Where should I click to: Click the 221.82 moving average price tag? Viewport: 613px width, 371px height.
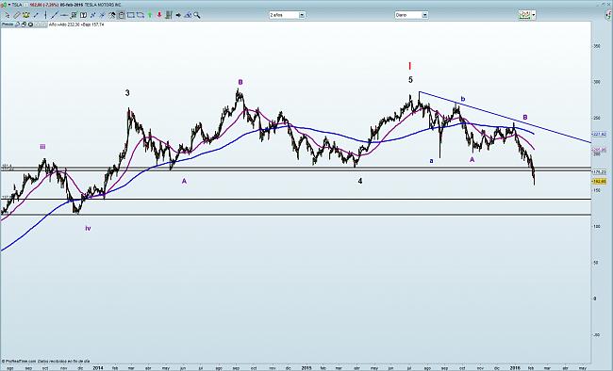[x=600, y=134]
